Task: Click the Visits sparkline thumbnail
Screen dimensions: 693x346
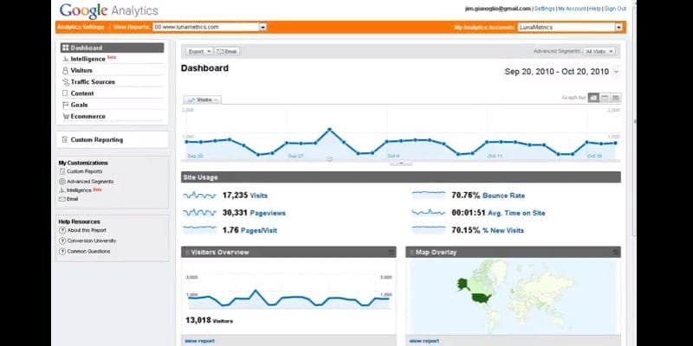Action: (x=200, y=195)
